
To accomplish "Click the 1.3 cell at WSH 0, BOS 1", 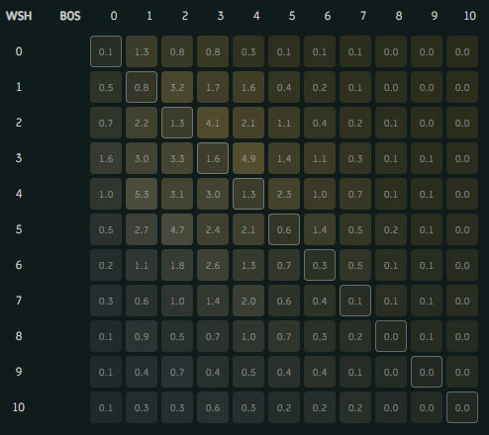I will pos(142,51).
